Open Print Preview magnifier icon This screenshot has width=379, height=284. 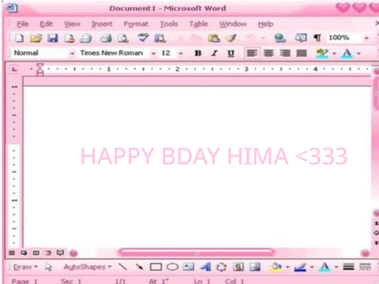(x=122, y=39)
